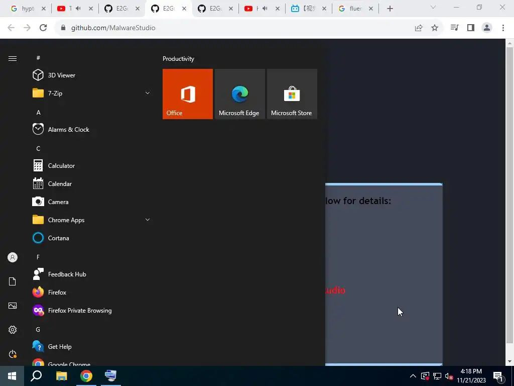Click the network icon in system tray

coord(437,376)
